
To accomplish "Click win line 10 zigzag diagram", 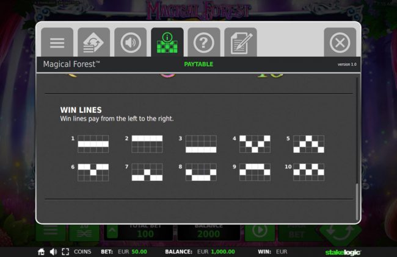I will (x=308, y=172).
